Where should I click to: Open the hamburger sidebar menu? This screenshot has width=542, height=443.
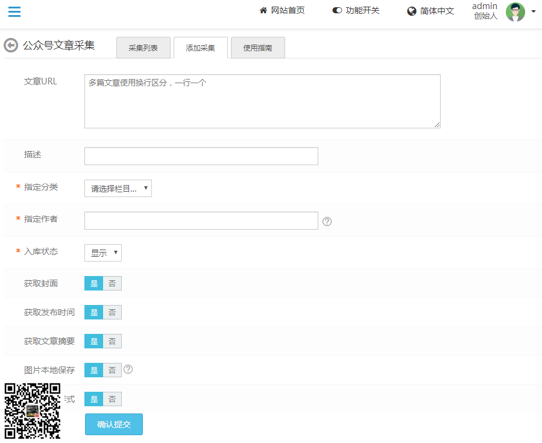pyautogui.click(x=14, y=11)
